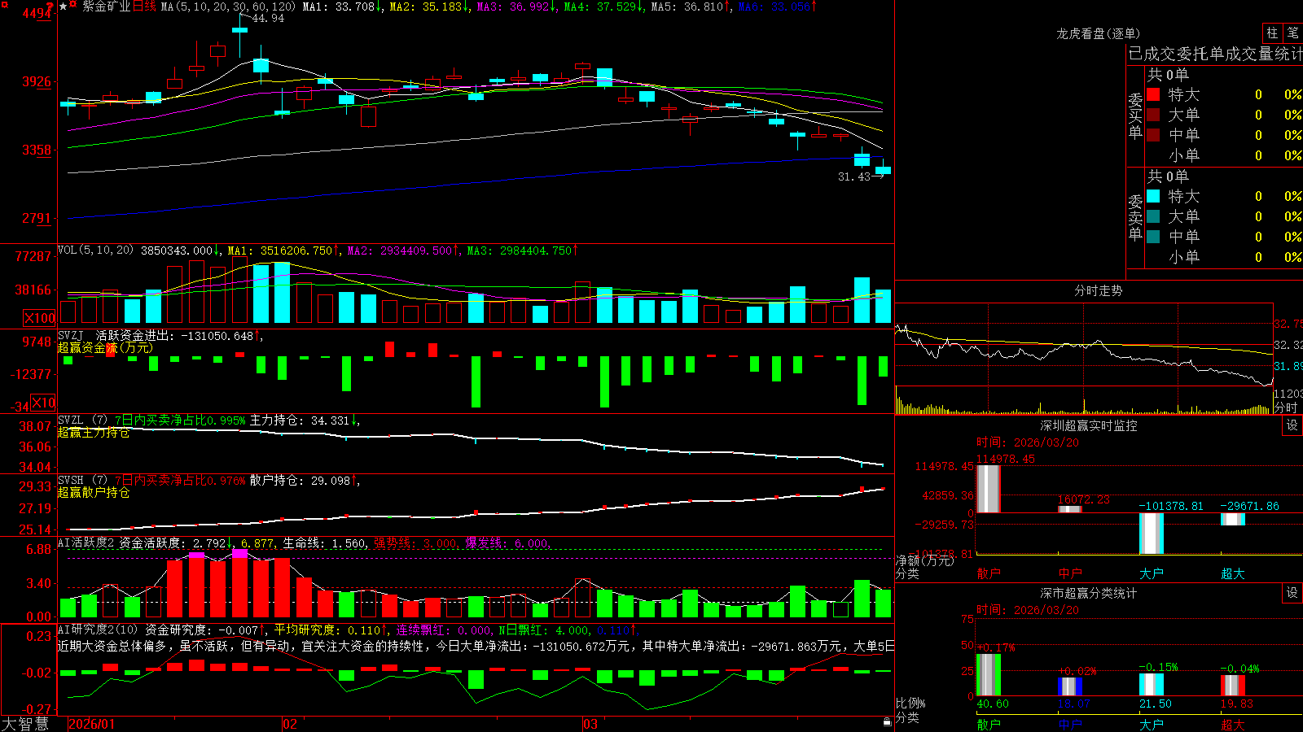Jump to the 03 month marker
This screenshot has width=1303, height=732.
click(590, 724)
